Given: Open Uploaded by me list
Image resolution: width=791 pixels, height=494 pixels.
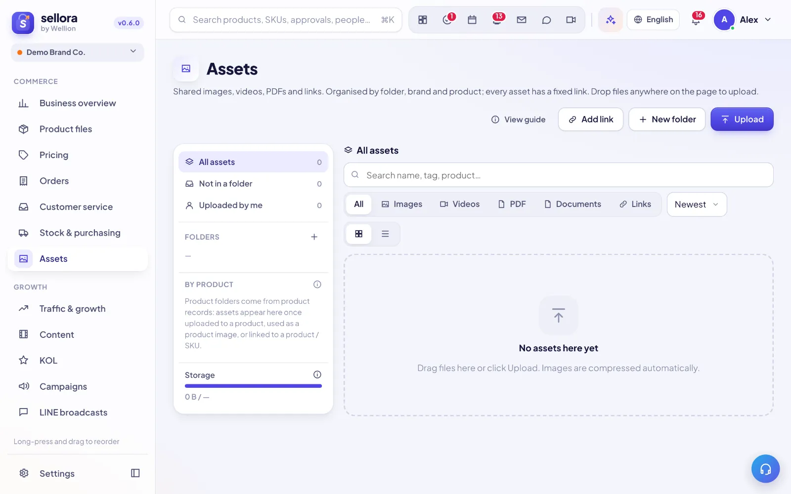Looking at the screenshot, I should (x=253, y=206).
